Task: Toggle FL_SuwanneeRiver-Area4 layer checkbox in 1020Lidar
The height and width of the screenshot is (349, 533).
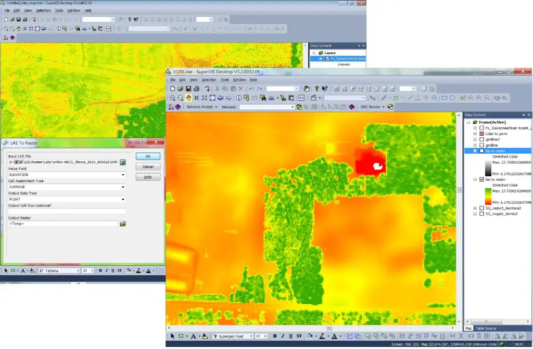Action: click(x=481, y=128)
